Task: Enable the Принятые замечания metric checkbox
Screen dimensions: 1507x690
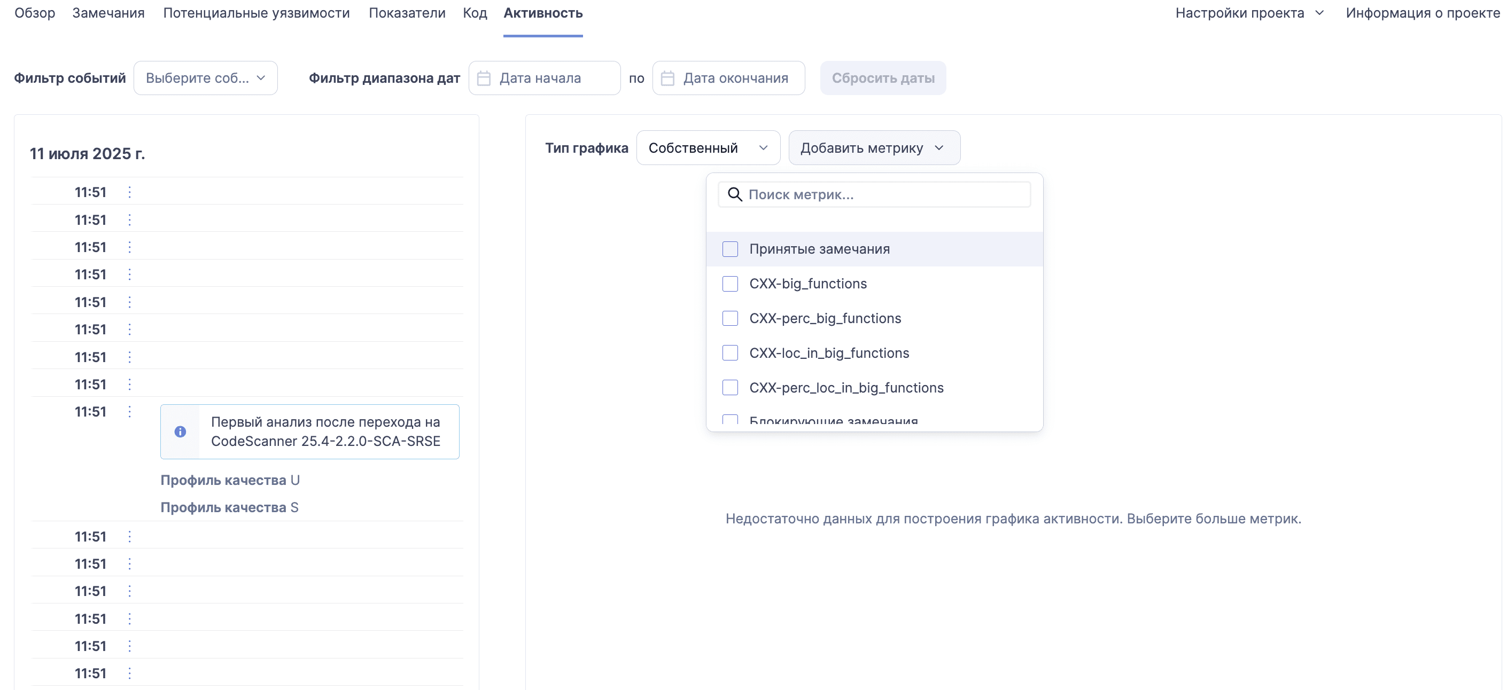Action: pos(730,248)
